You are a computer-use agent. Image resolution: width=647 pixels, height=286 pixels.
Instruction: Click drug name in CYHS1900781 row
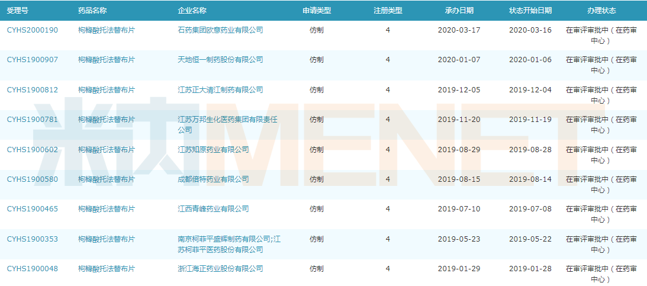pyautogui.click(x=107, y=120)
